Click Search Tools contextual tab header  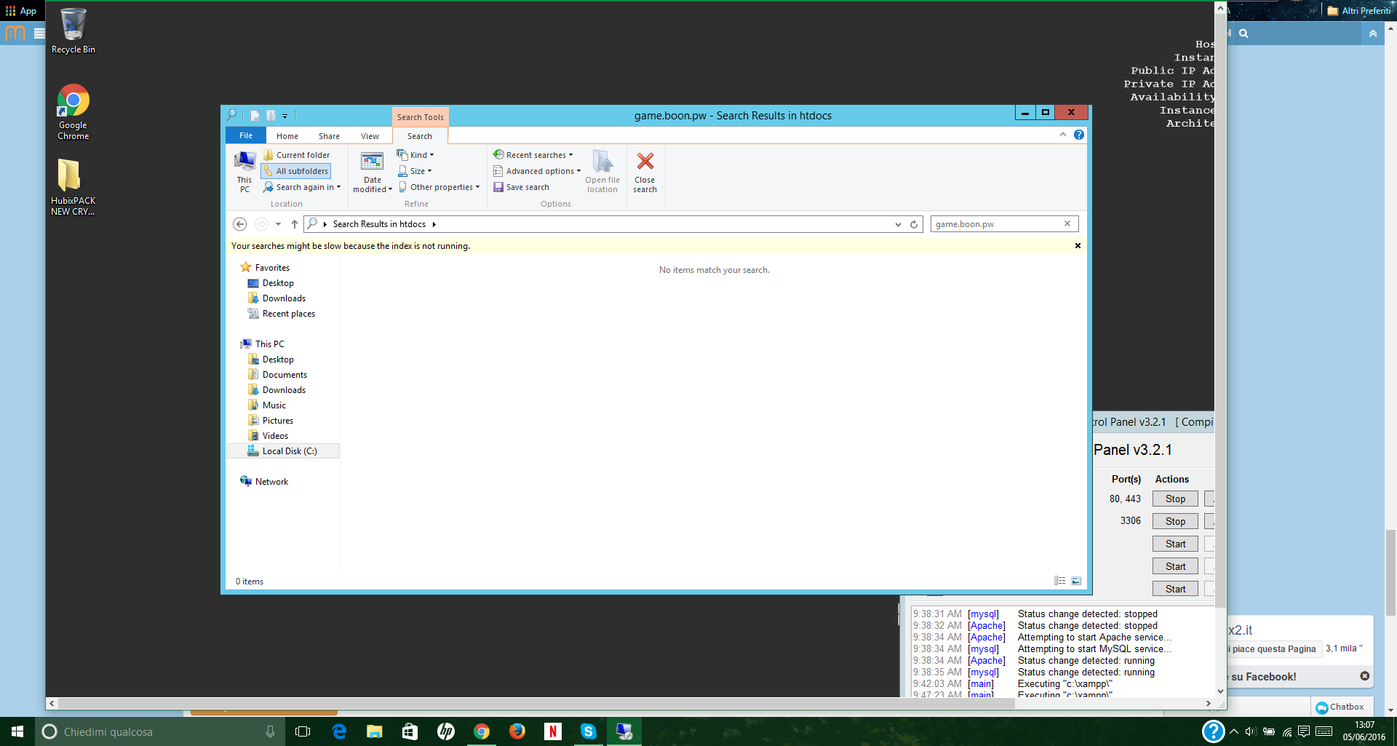click(421, 117)
